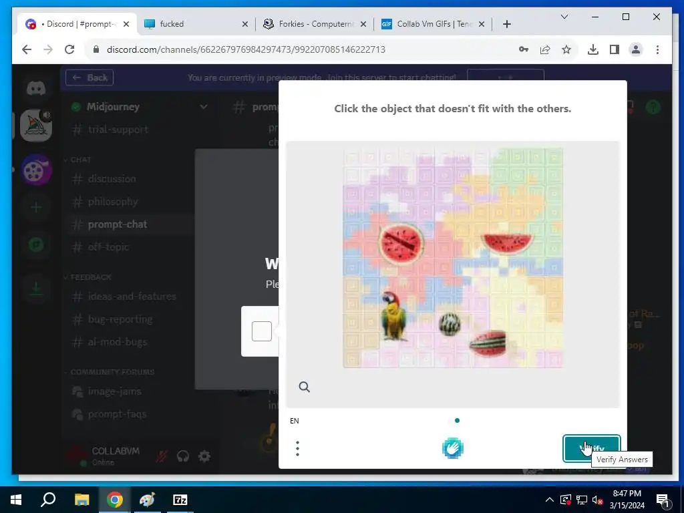
Task: Change captcha language EN selector
Action: click(295, 421)
